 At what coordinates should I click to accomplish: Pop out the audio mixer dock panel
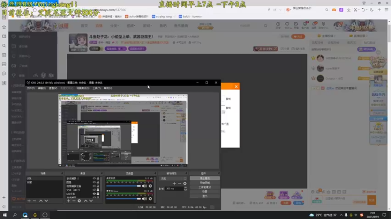point(155,173)
